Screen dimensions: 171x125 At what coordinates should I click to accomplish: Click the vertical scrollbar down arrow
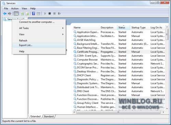[167, 109]
